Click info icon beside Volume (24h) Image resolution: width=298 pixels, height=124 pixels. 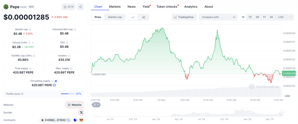click(x=30, y=43)
